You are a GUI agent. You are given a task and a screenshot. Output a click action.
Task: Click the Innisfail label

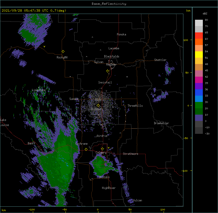105,82
